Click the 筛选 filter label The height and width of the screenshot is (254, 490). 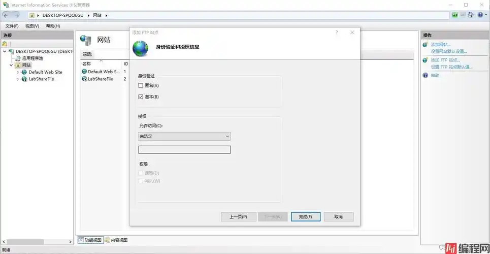(87, 54)
